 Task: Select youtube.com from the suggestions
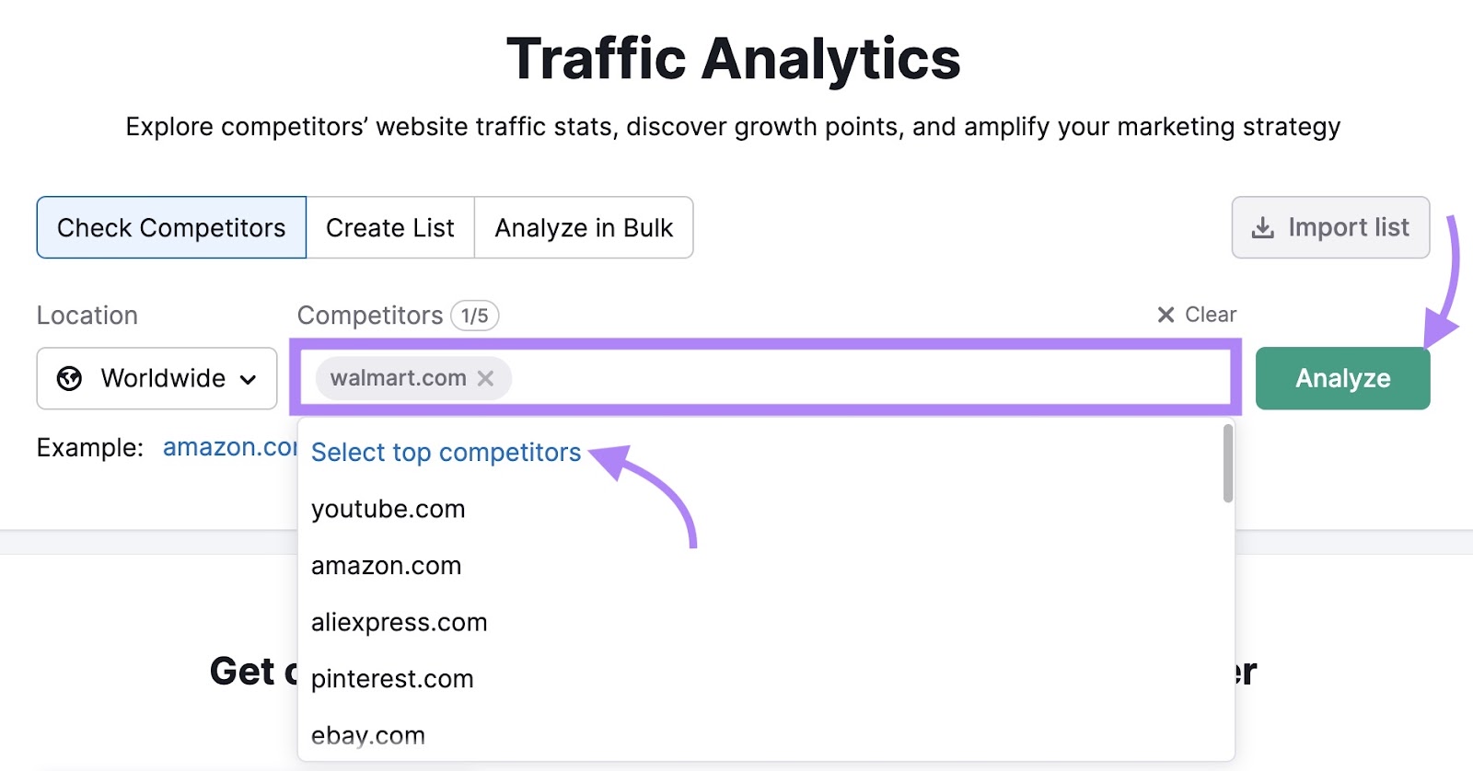coord(388,508)
